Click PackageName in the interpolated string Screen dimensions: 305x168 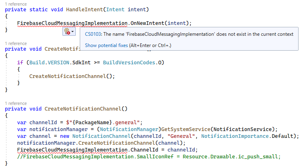pos(92,123)
